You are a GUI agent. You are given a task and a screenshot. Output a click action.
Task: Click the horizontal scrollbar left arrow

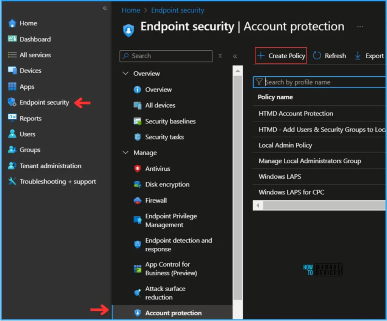[x=258, y=205]
